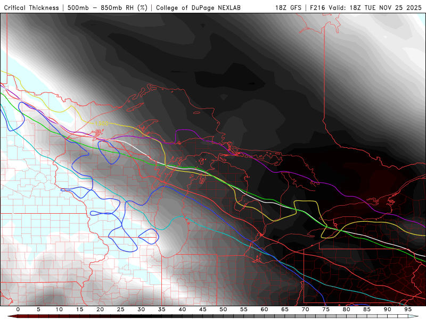Click the '25' value on the colorbar scale
This screenshot has width=426, height=319.
[120, 309]
